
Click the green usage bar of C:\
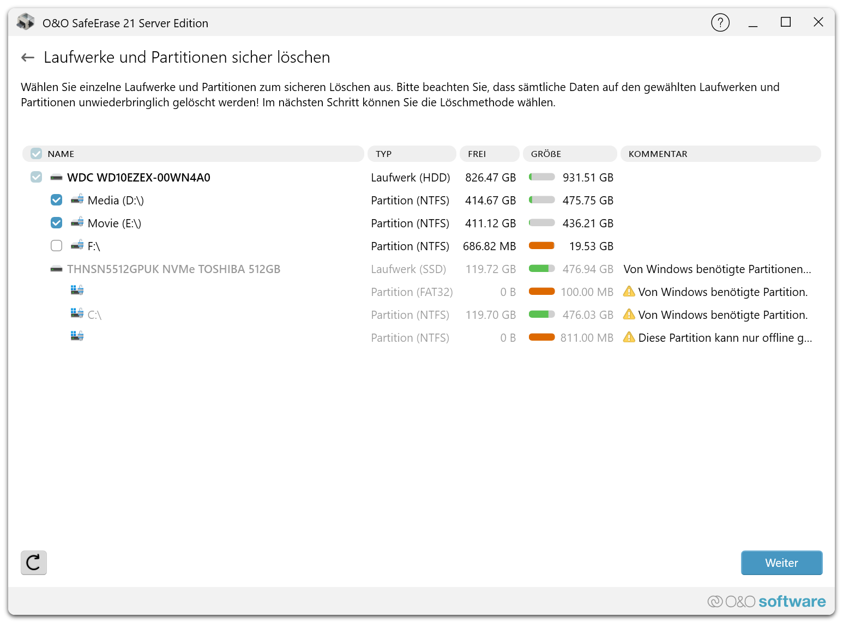click(542, 314)
